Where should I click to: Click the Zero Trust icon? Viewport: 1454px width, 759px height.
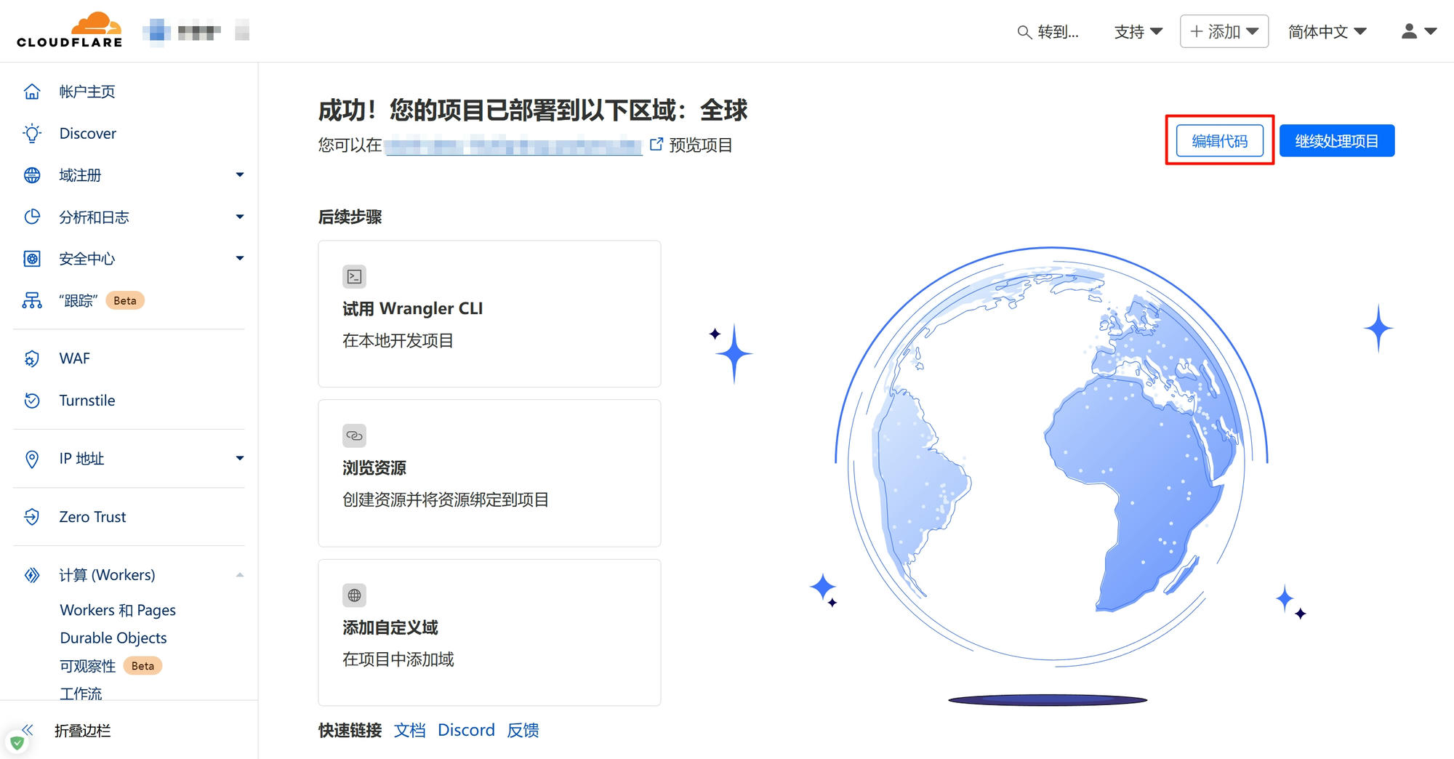pyautogui.click(x=32, y=517)
